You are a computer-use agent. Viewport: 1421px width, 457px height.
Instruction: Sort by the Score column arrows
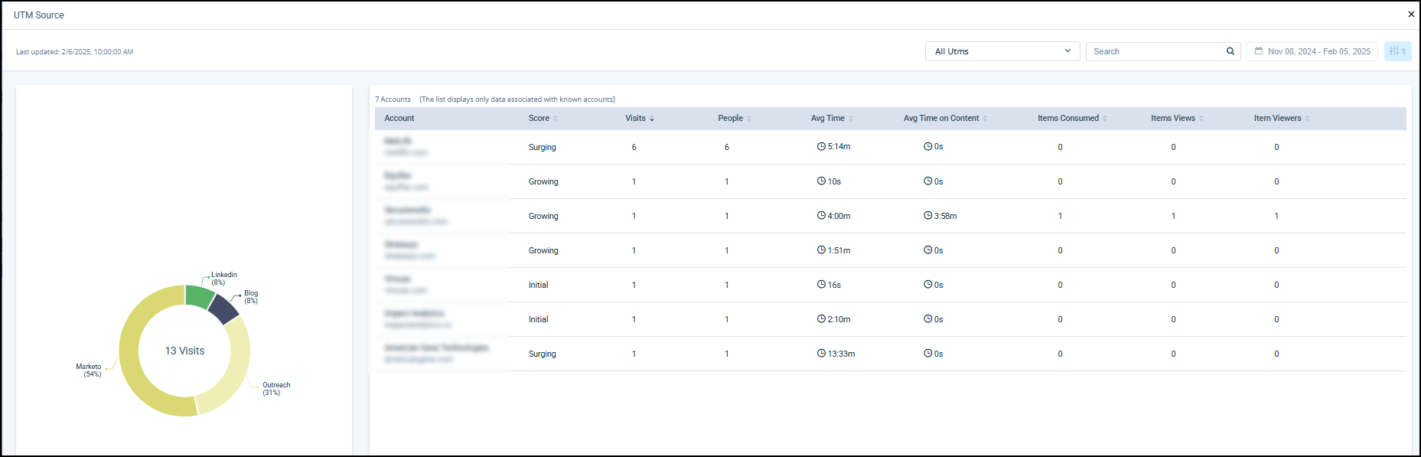(x=556, y=119)
